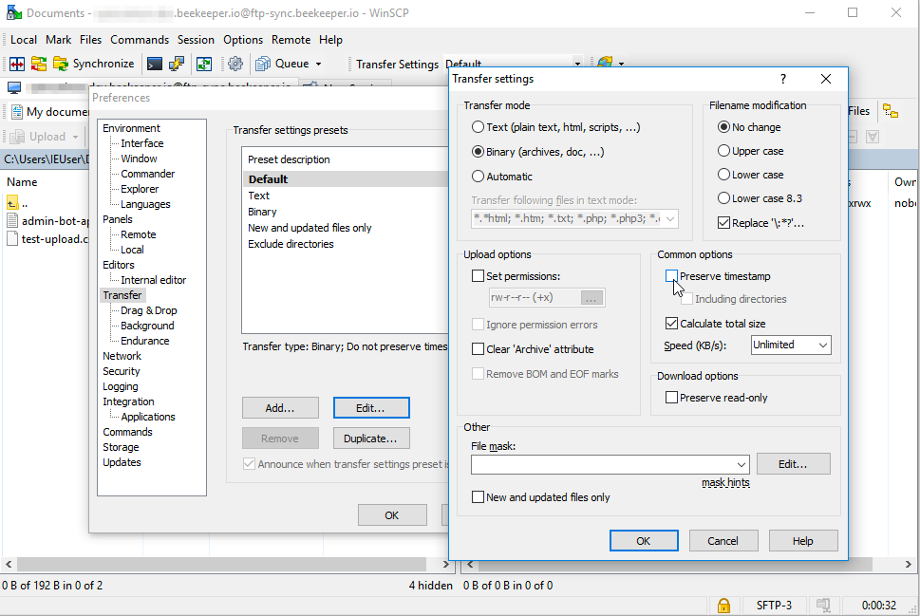Image resolution: width=920 pixels, height=616 pixels.
Task: Select the Exclude directories preset
Action: (x=291, y=243)
